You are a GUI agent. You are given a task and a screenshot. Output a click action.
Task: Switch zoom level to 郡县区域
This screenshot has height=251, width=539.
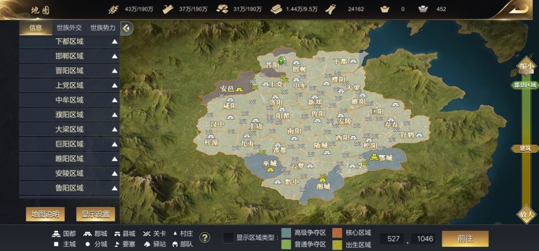pyautogui.click(x=524, y=85)
